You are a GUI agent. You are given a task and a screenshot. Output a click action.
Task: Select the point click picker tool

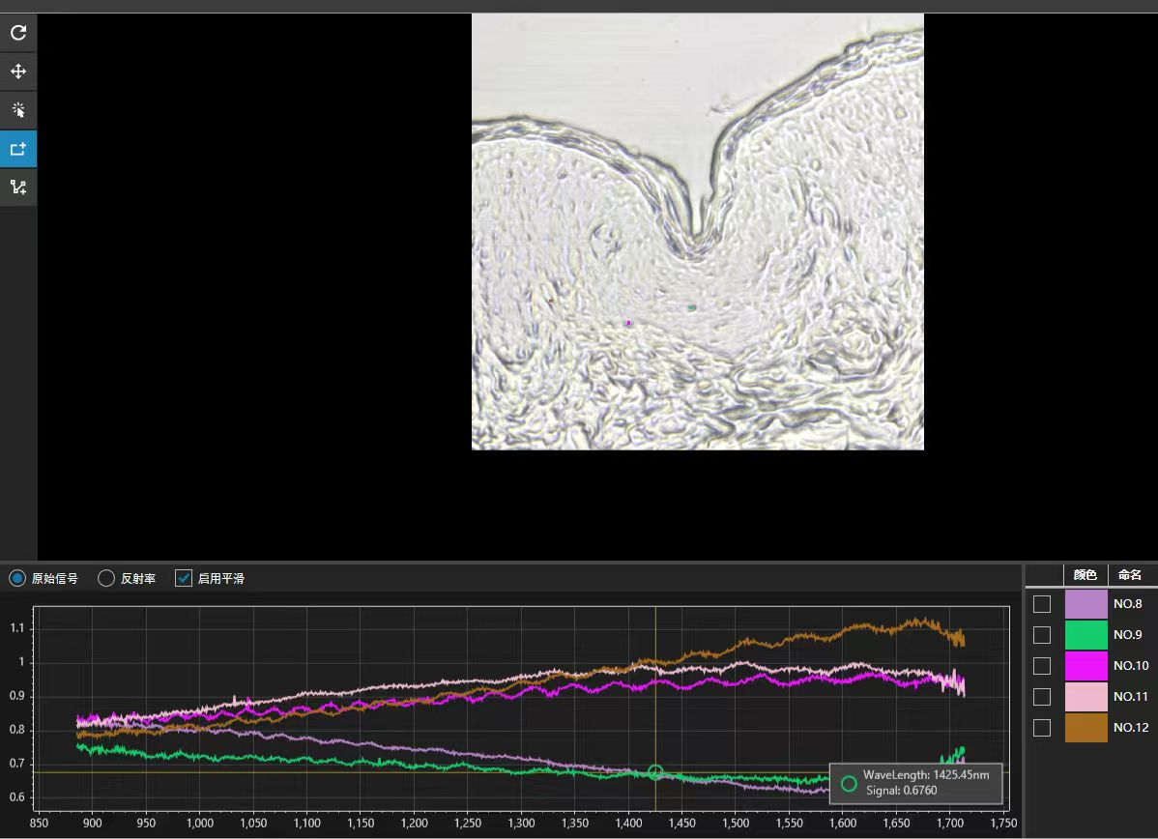coord(18,110)
